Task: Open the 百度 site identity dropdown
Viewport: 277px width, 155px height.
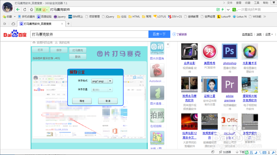Action: tap(42, 9)
